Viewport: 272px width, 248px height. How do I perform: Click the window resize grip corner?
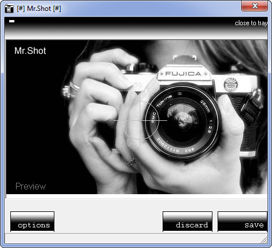click(x=264, y=240)
